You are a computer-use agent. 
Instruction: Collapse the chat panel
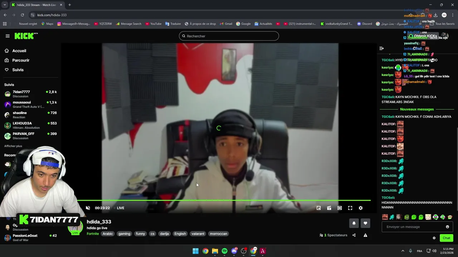point(381,48)
